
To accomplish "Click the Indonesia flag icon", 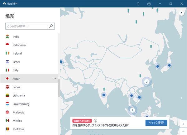I will click(x=7, y=45).
